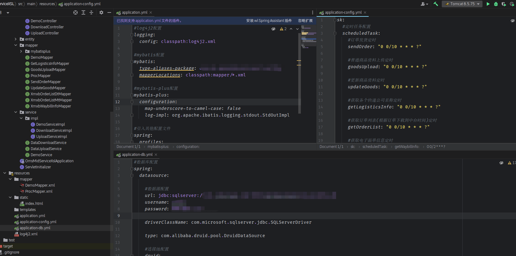This screenshot has width=516, height=256.
Task: Open log4j2.xml file
Action: pyautogui.click(x=28, y=234)
